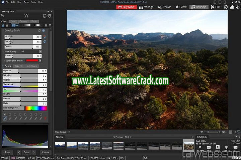Click the Done button
Screen dimensions: 241x160
(x=26, y=152)
